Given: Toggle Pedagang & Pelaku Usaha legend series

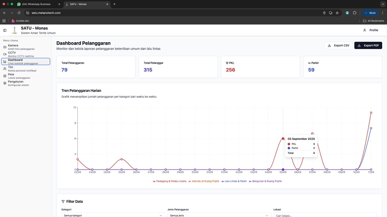Looking at the screenshot, I should click(x=169, y=181).
